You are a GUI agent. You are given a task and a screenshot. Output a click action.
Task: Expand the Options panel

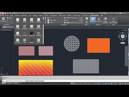coord(99,25)
